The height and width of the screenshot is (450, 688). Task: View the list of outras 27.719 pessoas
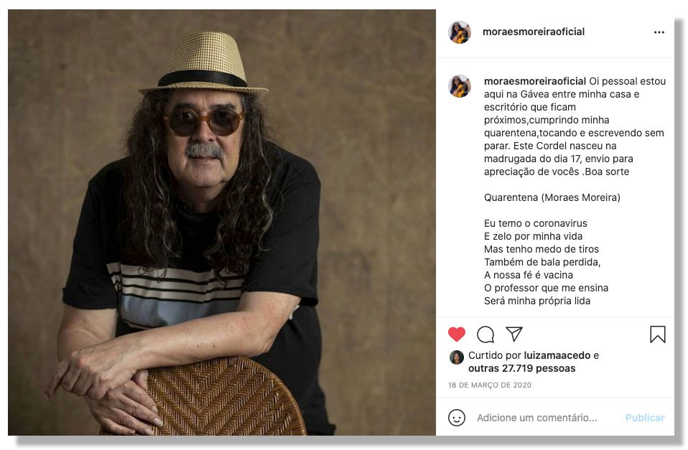(x=521, y=368)
